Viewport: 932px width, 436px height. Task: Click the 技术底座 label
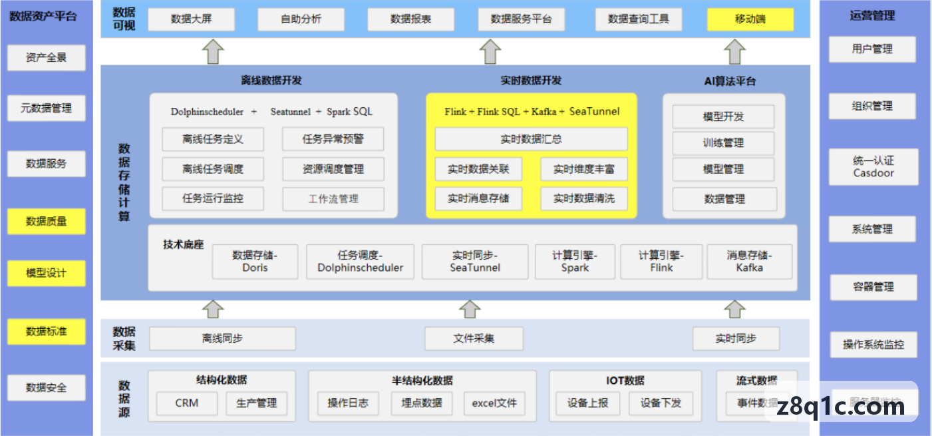pos(183,244)
